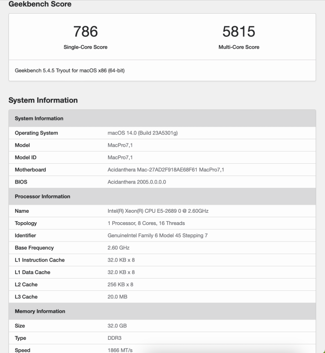
Task: Select the Processor Information section header
Action: [162, 196]
